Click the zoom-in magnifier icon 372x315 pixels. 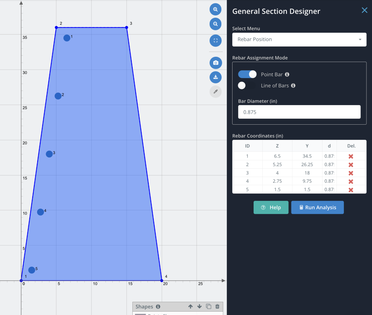[215, 9]
